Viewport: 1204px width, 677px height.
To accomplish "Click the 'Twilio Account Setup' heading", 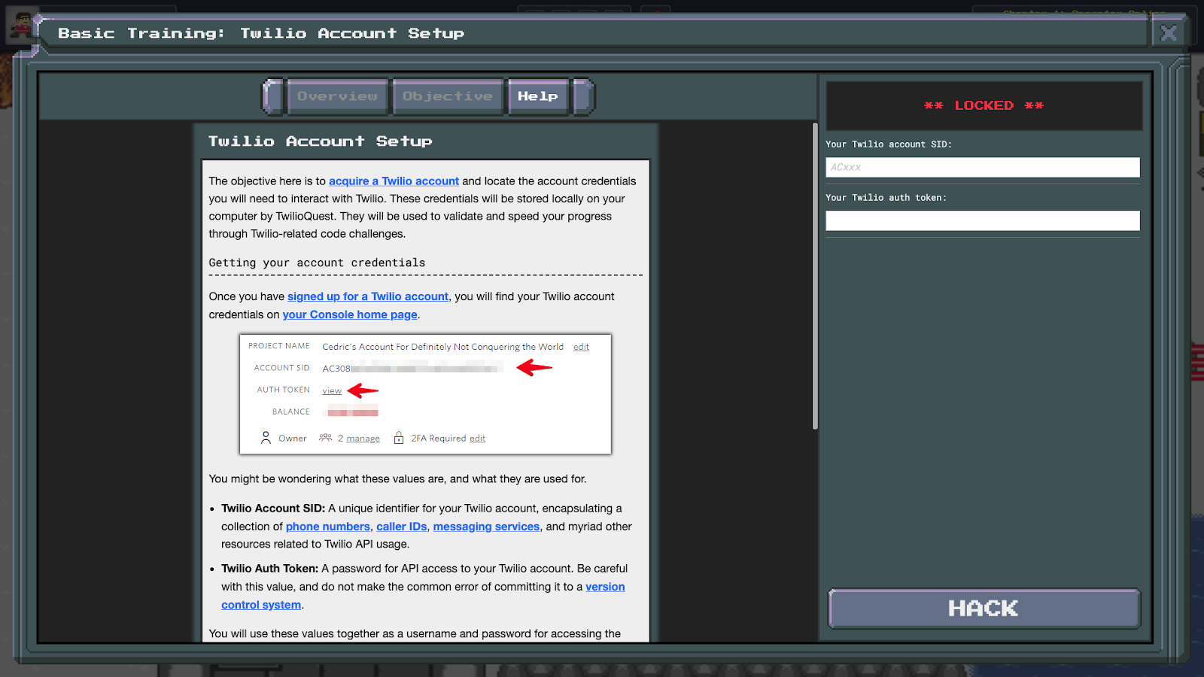I will 321,141.
